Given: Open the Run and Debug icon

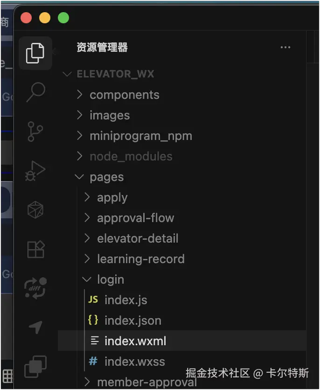Looking at the screenshot, I should (35, 171).
